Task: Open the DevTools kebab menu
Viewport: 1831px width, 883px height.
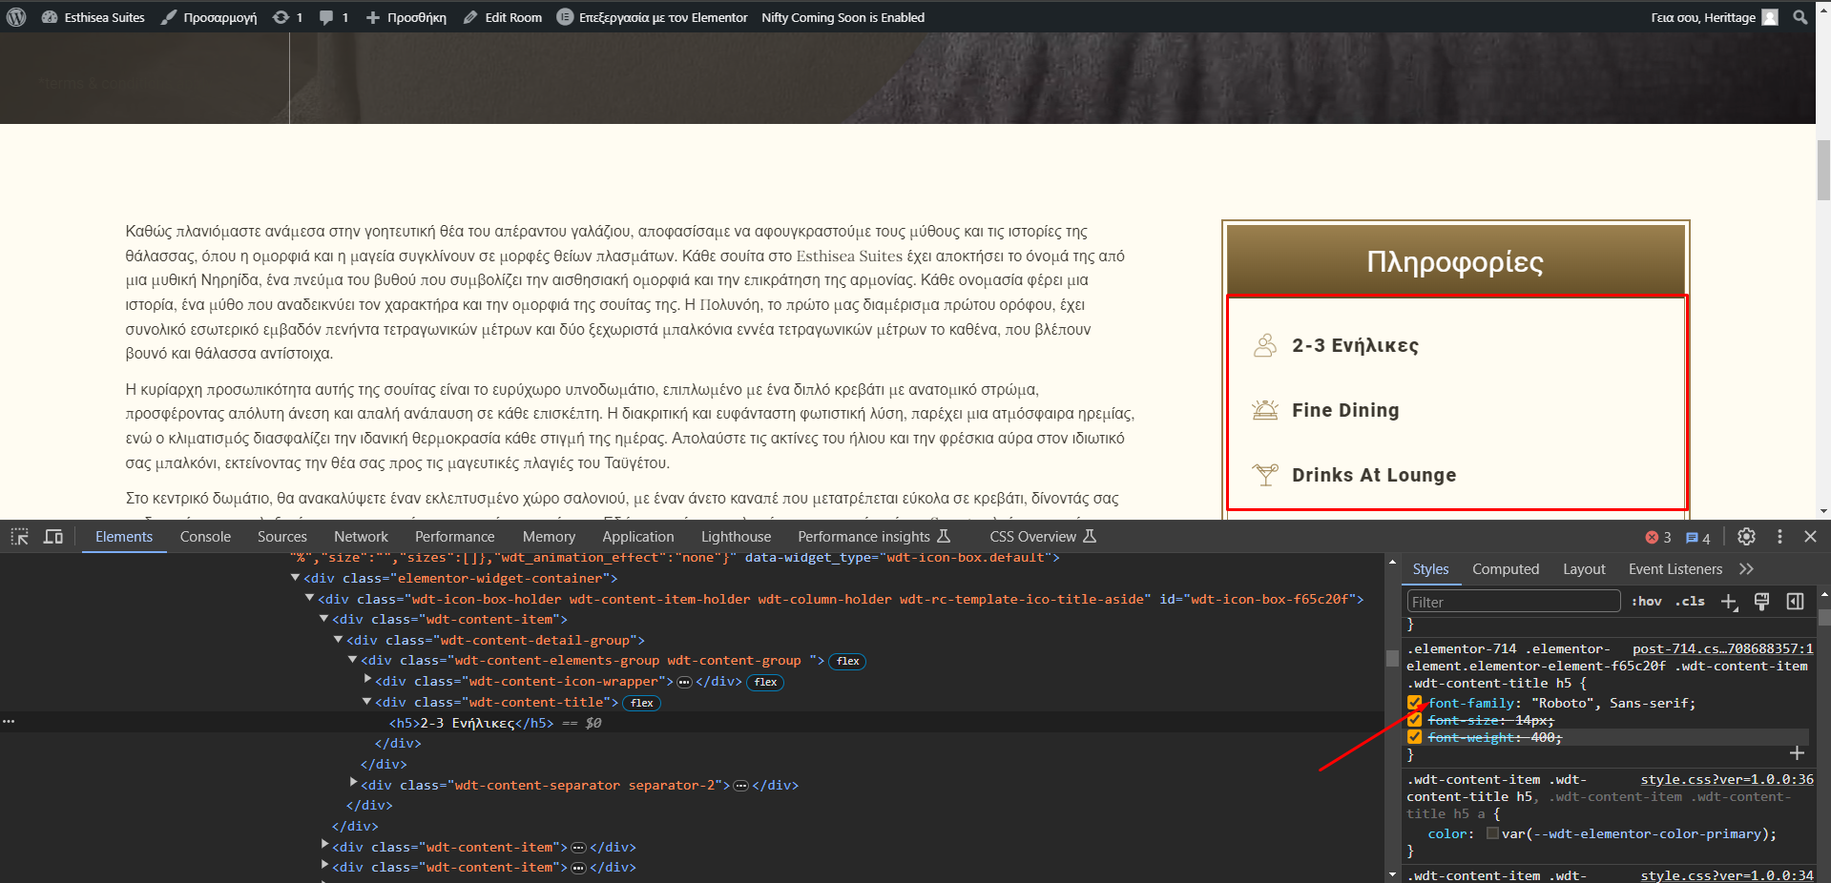Action: 1779,537
